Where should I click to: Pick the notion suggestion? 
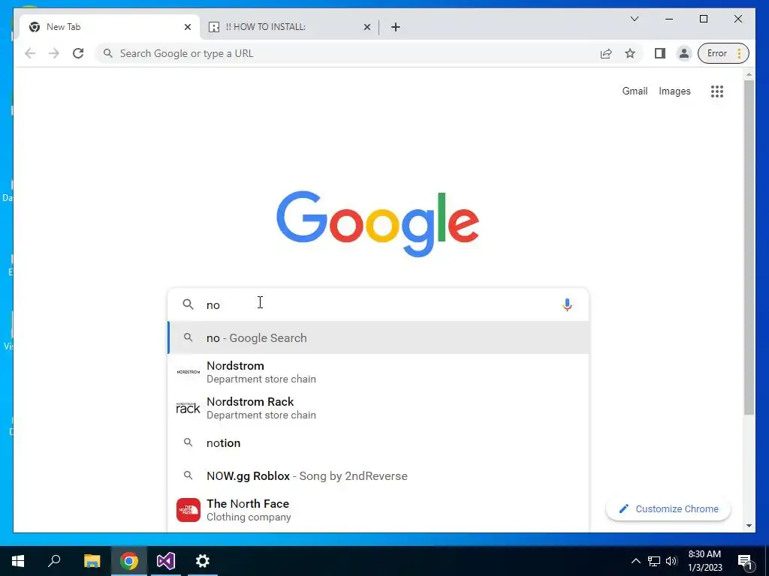click(378, 442)
